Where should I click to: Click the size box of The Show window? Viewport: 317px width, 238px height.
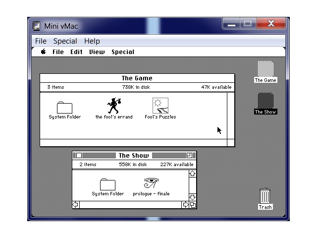[x=193, y=205]
